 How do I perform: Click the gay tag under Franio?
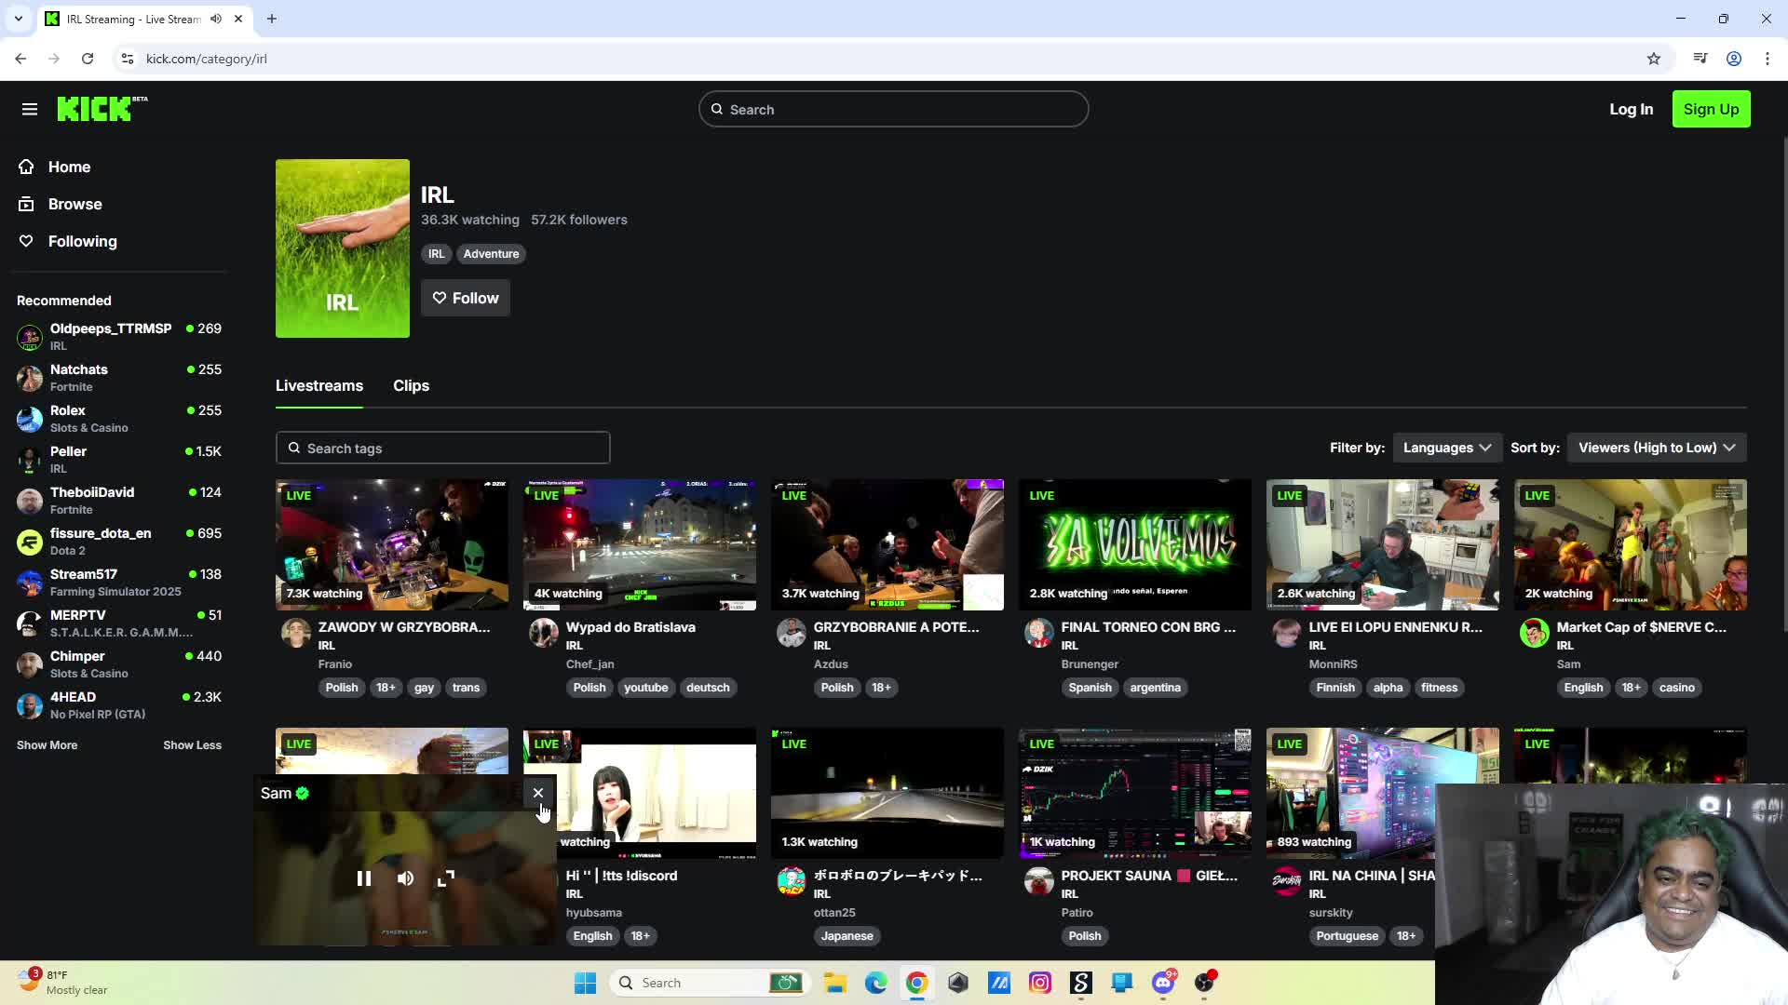tap(424, 688)
